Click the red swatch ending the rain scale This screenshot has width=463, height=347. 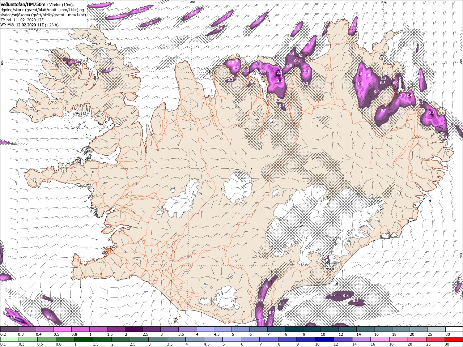pos(454,339)
